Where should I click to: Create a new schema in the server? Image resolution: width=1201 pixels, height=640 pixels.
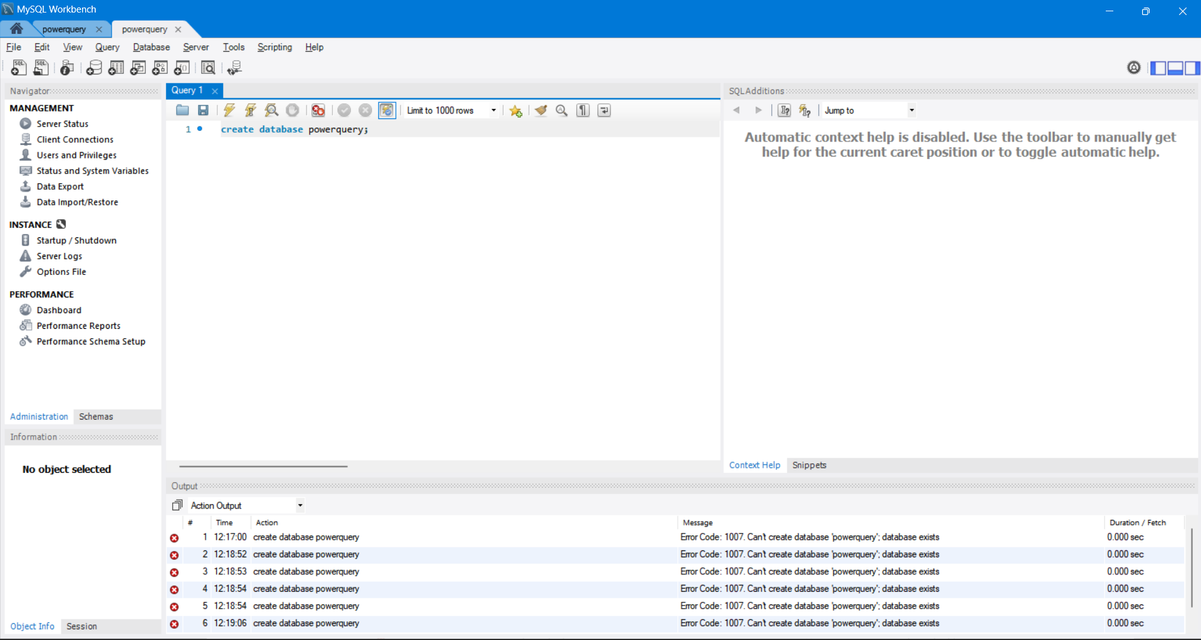pos(94,68)
